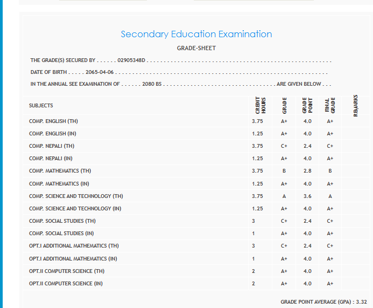This screenshot has width=373, height=308.
Task: Select the symbol number 02905348D
Action: pos(131,60)
